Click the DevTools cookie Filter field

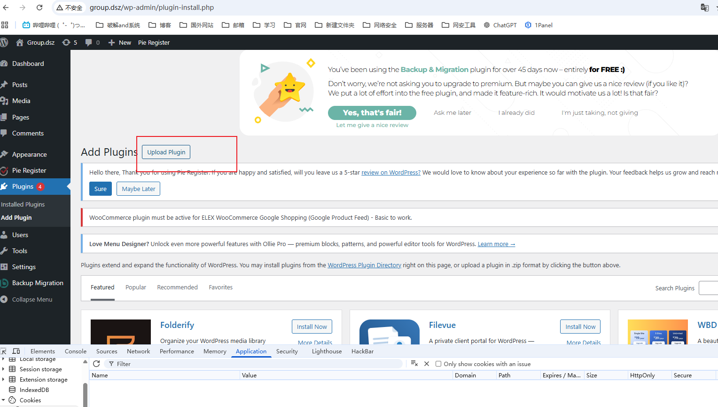coord(254,364)
